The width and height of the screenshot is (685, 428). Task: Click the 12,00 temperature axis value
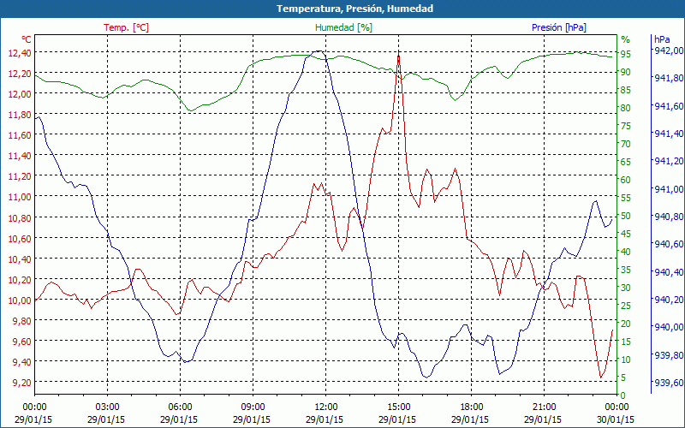click(20, 94)
